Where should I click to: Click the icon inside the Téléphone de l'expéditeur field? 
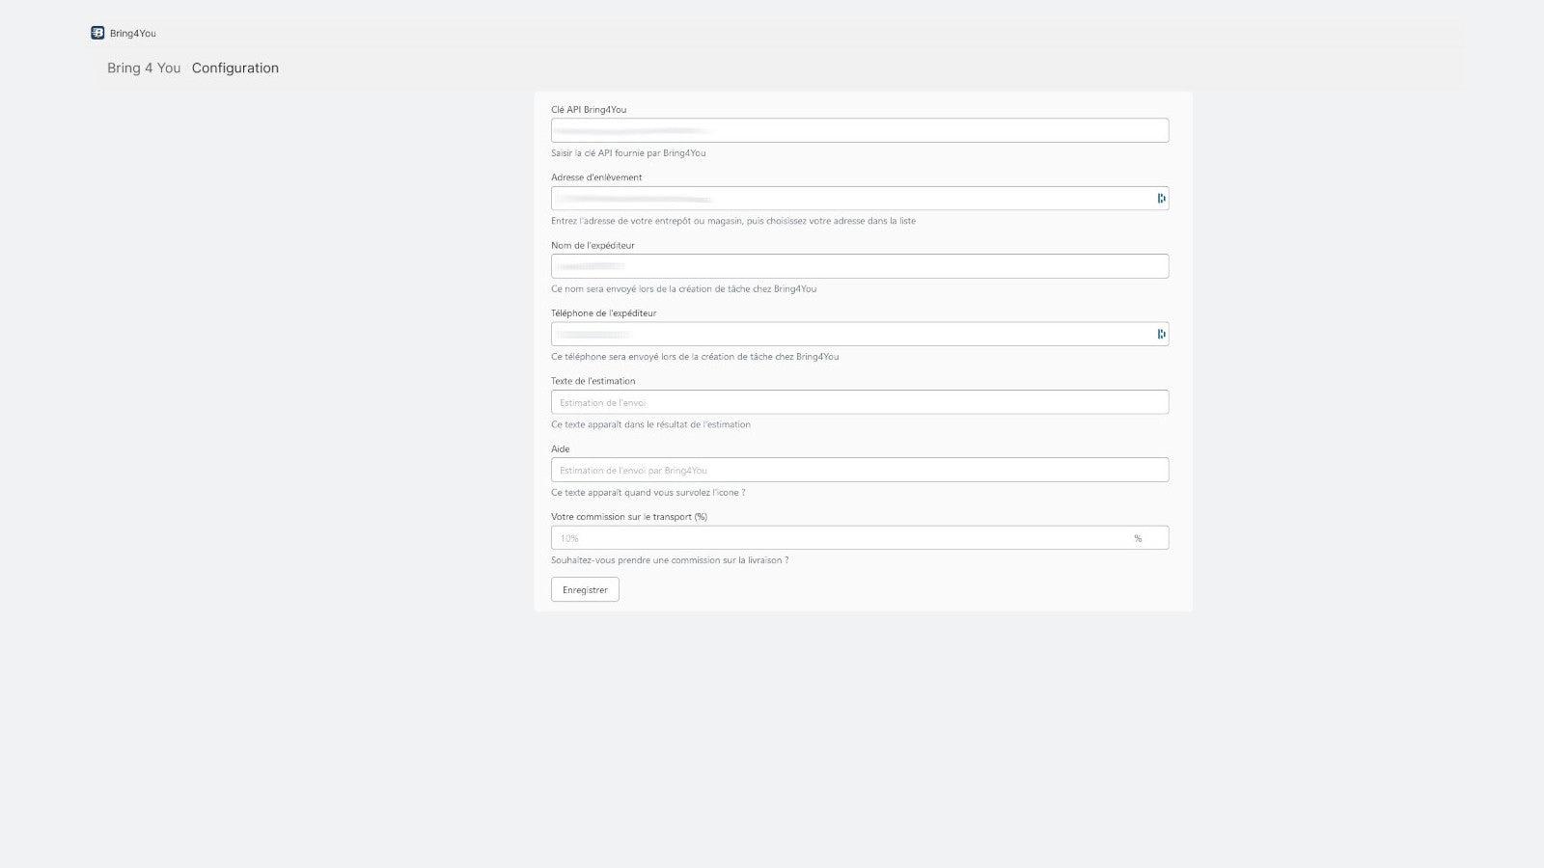[1161, 333]
